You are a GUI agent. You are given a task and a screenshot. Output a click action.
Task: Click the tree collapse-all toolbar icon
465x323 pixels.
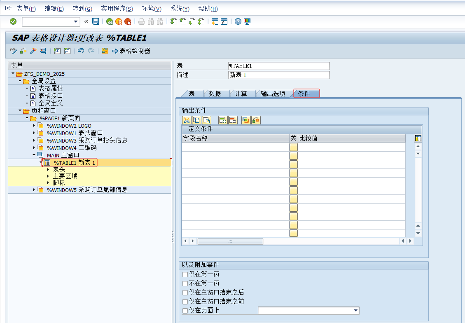pos(67,51)
